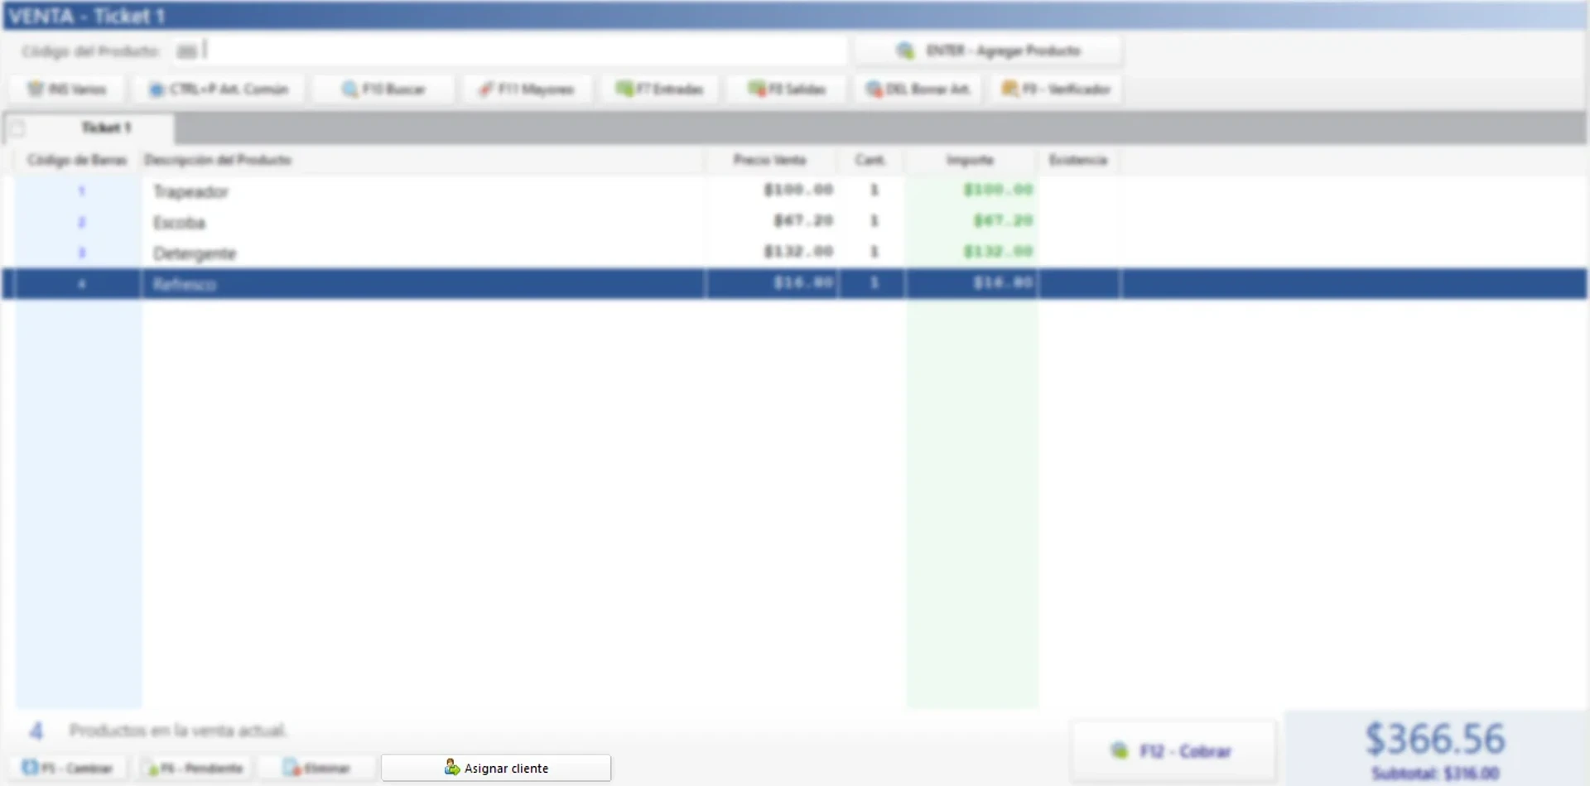Click the Eliminar button
1590x786 pixels.
(x=316, y=768)
